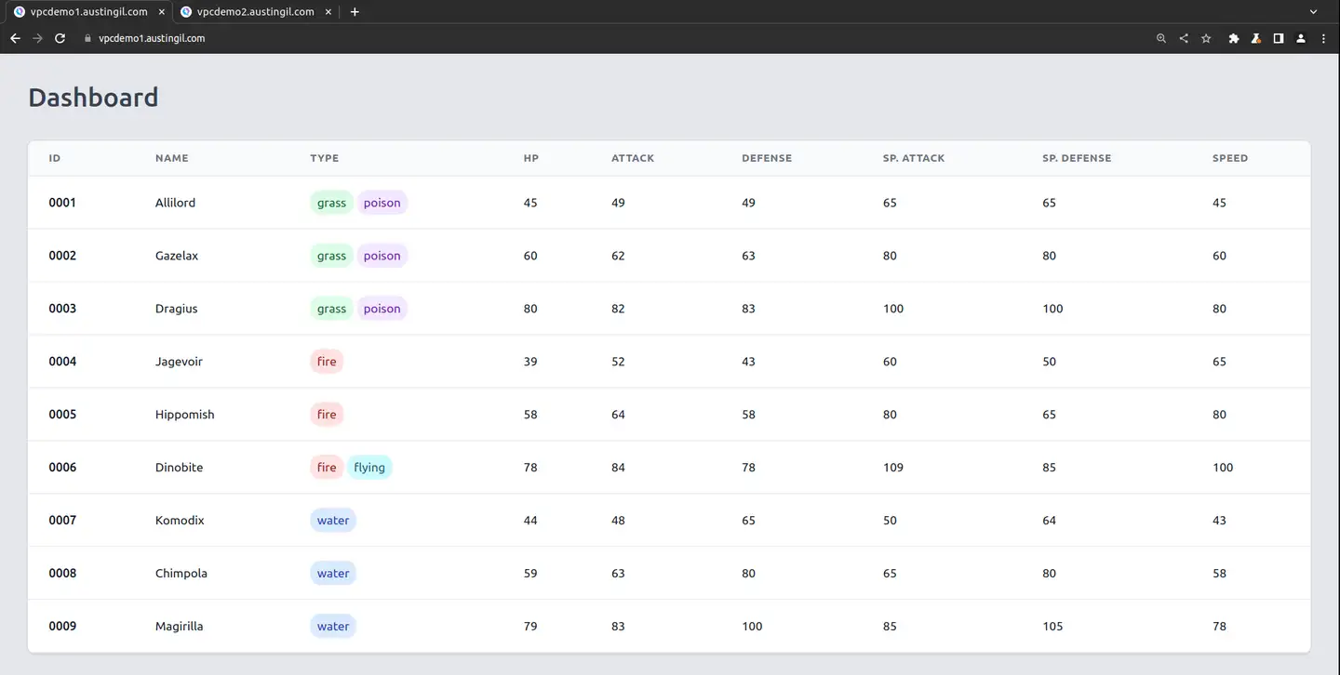Screen dimensions: 1340x675
Task: Click the grass badge in Dragius row
Action: [x=331, y=309]
